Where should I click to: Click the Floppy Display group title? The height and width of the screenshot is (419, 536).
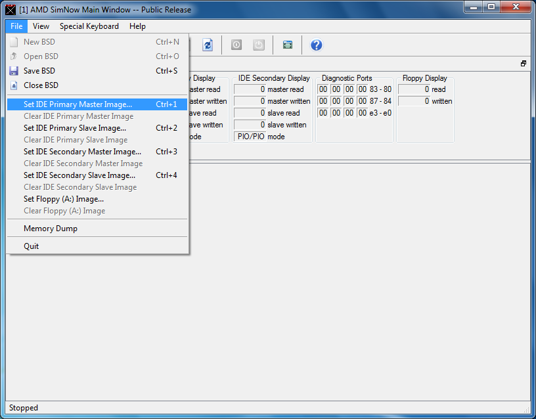click(x=424, y=78)
